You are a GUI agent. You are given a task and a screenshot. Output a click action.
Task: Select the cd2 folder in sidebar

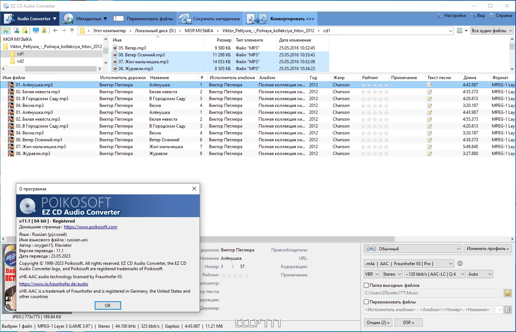20,60
